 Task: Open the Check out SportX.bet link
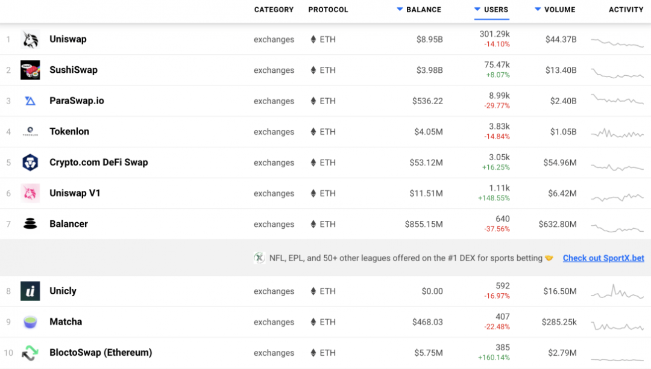click(603, 258)
